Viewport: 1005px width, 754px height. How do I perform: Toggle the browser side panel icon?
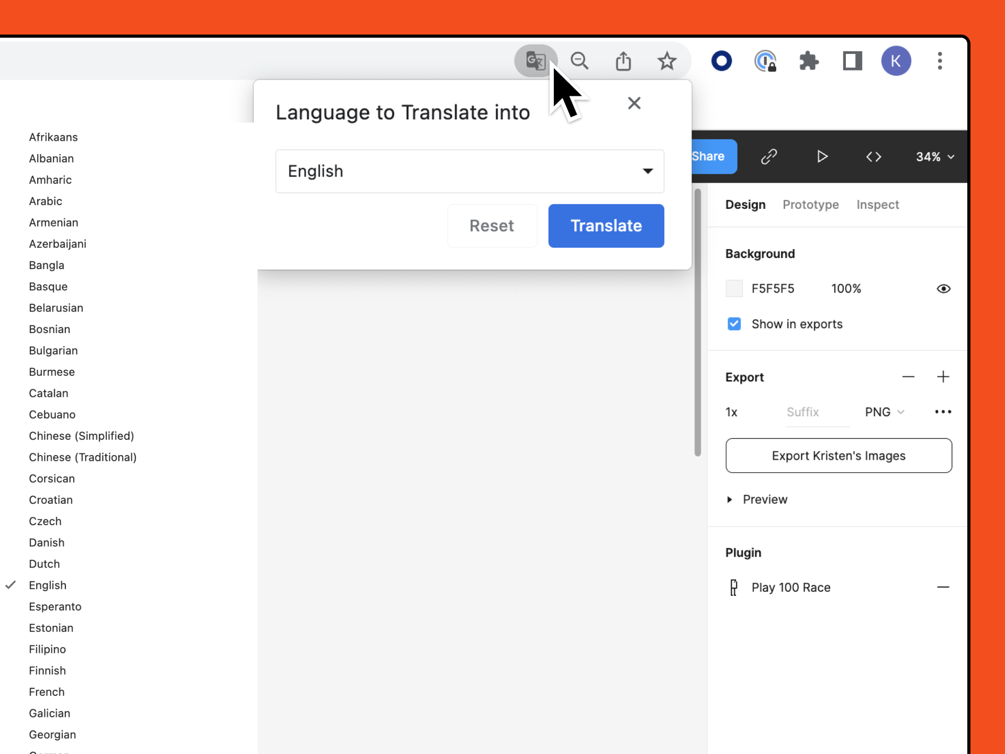(x=852, y=61)
